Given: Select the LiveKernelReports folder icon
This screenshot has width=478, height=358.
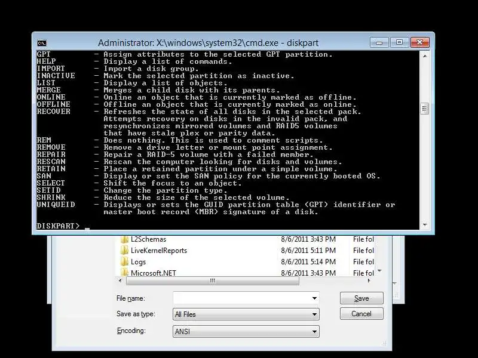Looking at the screenshot, I should [x=124, y=251].
